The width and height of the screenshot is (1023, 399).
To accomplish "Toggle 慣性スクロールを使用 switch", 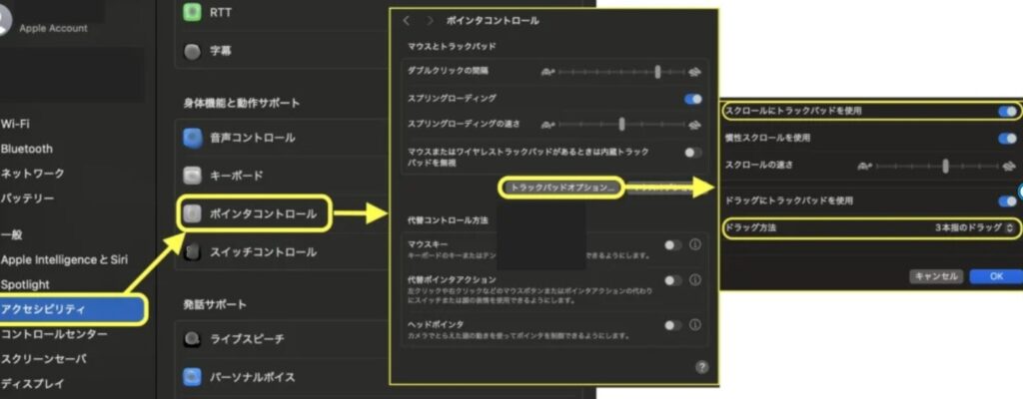I will 1007,138.
